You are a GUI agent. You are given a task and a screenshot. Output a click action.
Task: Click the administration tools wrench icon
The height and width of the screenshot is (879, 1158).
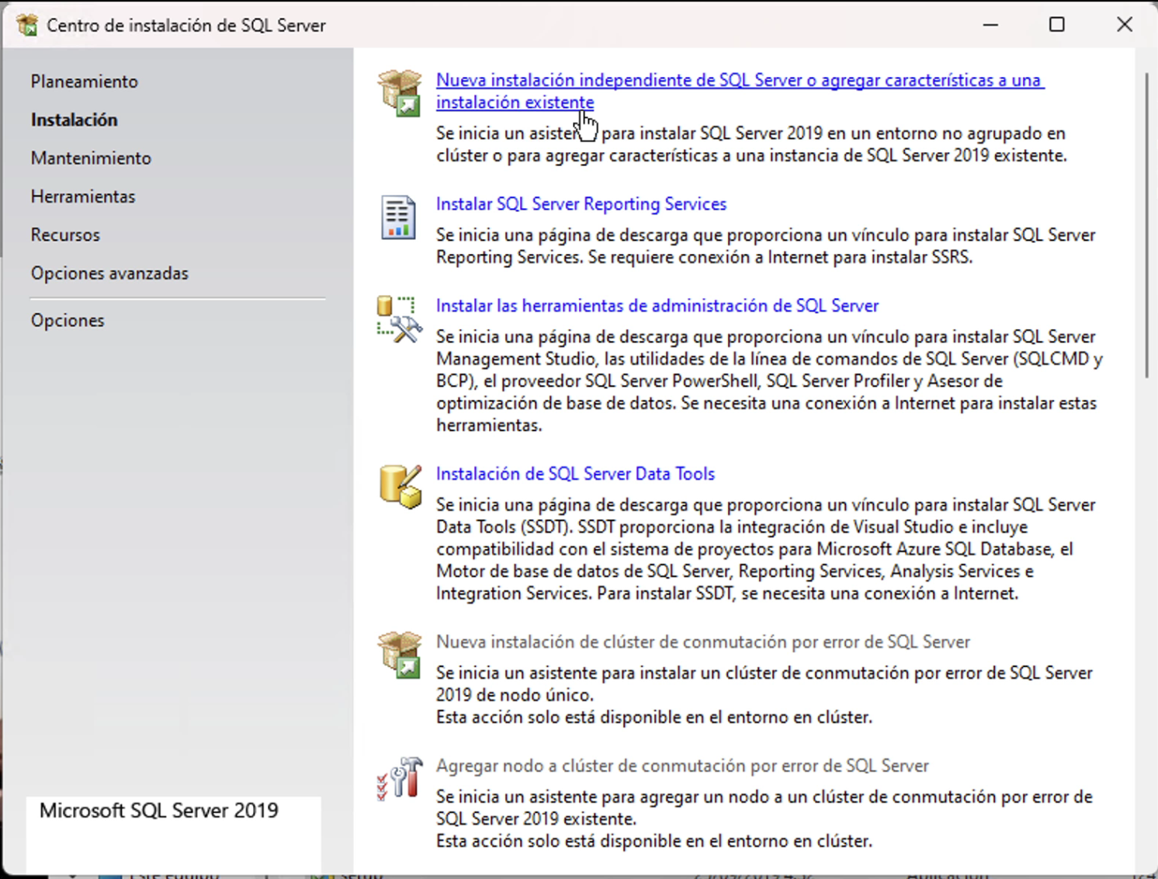pyautogui.click(x=400, y=319)
